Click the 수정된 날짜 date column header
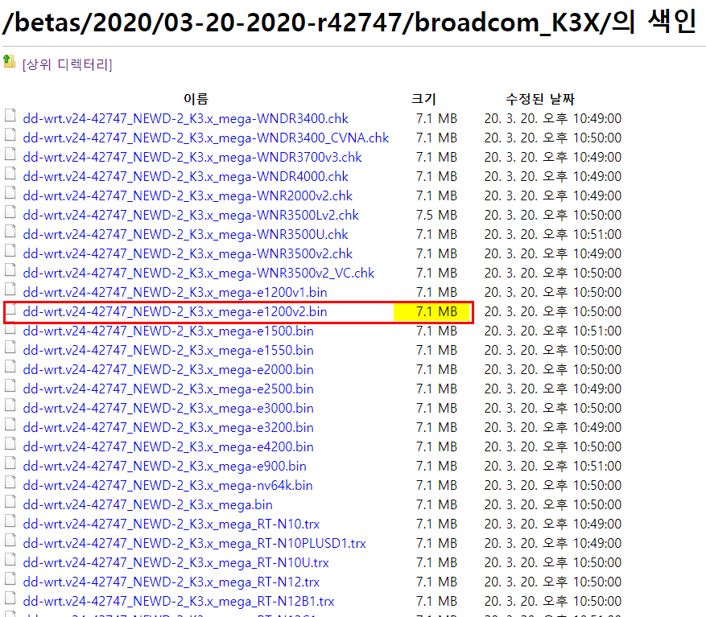706x617 pixels. click(540, 99)
